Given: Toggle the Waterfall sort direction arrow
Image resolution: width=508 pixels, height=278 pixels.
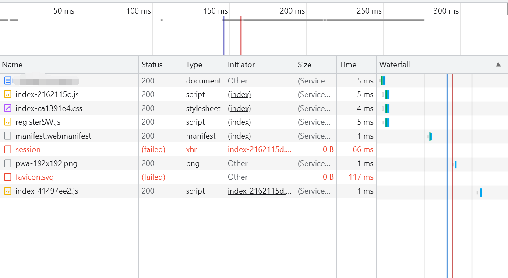Looking at the screenshot, I should [498, 65].
